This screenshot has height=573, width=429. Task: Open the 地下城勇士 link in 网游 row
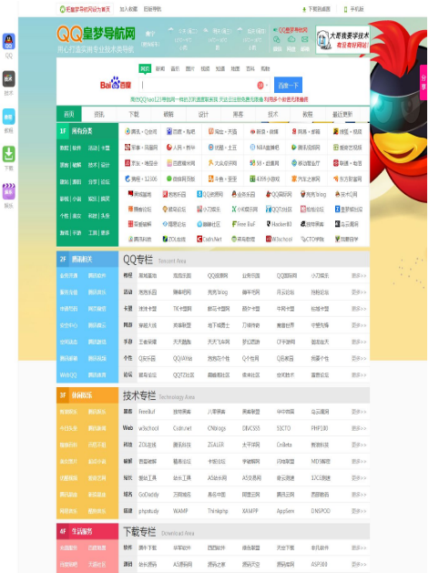pyautogui.click(x=219, y=325)
